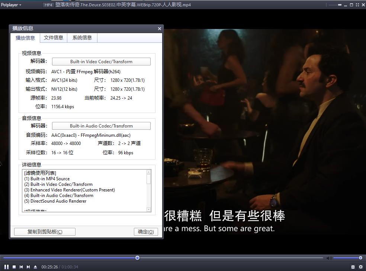Click the source frame rate value 23.98
The height and width of the screenshot is (271, 366).
tap(56, 98)
